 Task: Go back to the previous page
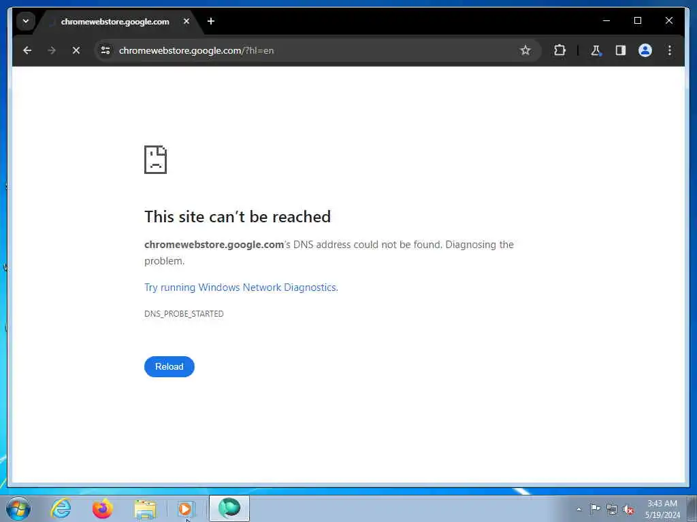27,50
